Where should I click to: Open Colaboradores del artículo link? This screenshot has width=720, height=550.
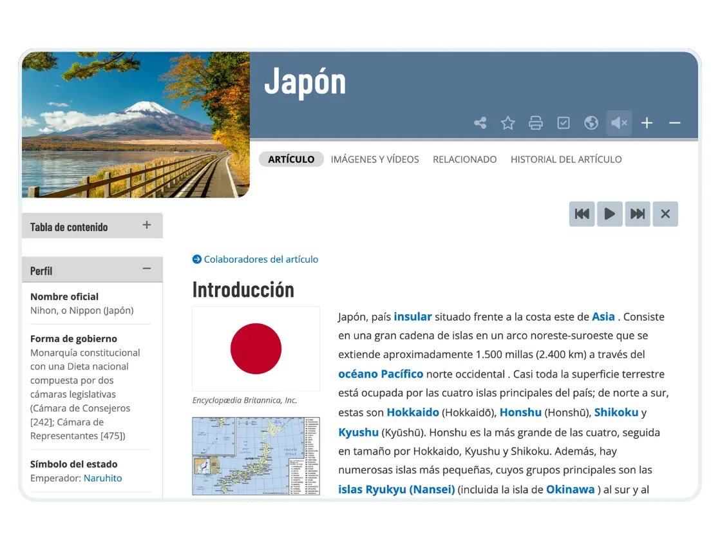coord(260,260)
